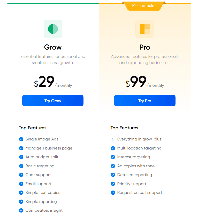Click the checkmark beside Ad copies with tone

pos(113,166)
